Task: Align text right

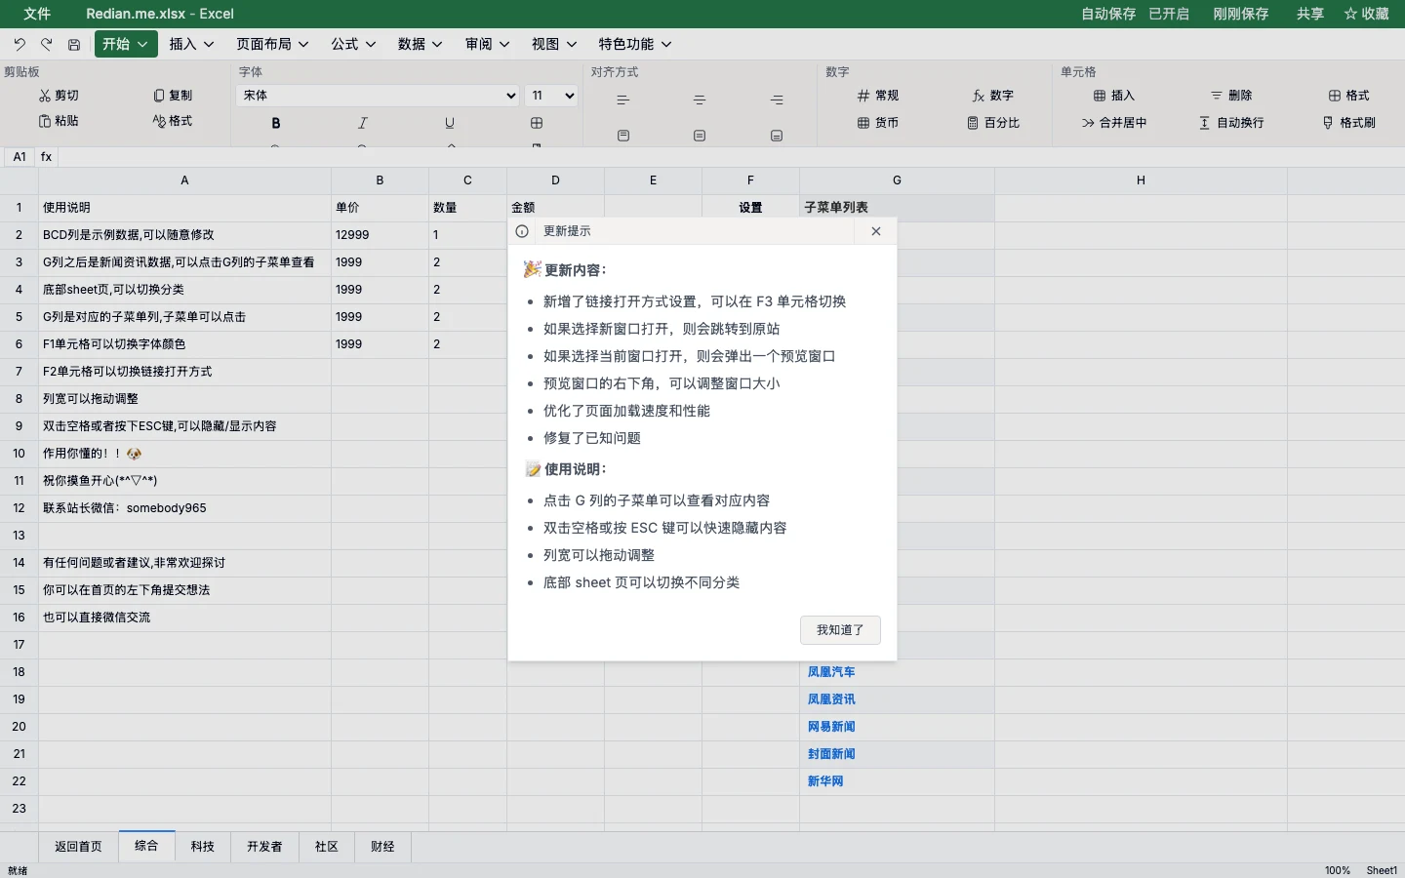Action: 777,100
